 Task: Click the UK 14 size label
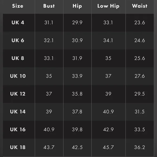(18, 112)
